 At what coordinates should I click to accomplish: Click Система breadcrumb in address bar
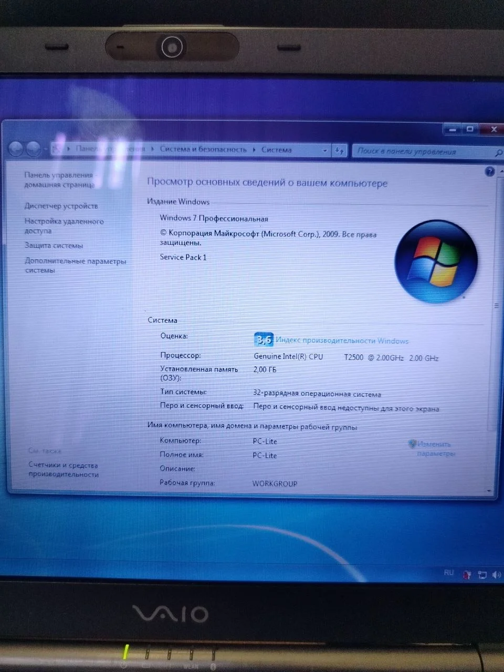[276, 150]
